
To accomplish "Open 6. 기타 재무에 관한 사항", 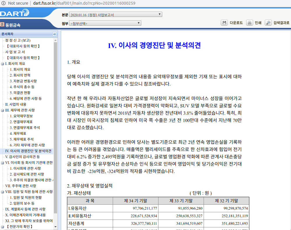I will point(27,145).
